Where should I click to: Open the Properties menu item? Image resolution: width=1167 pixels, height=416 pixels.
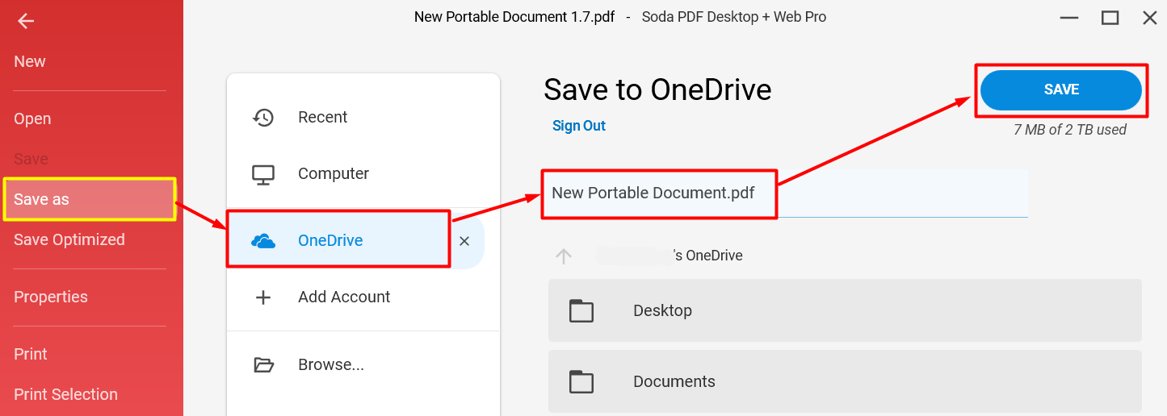click(x=51, y=297)
